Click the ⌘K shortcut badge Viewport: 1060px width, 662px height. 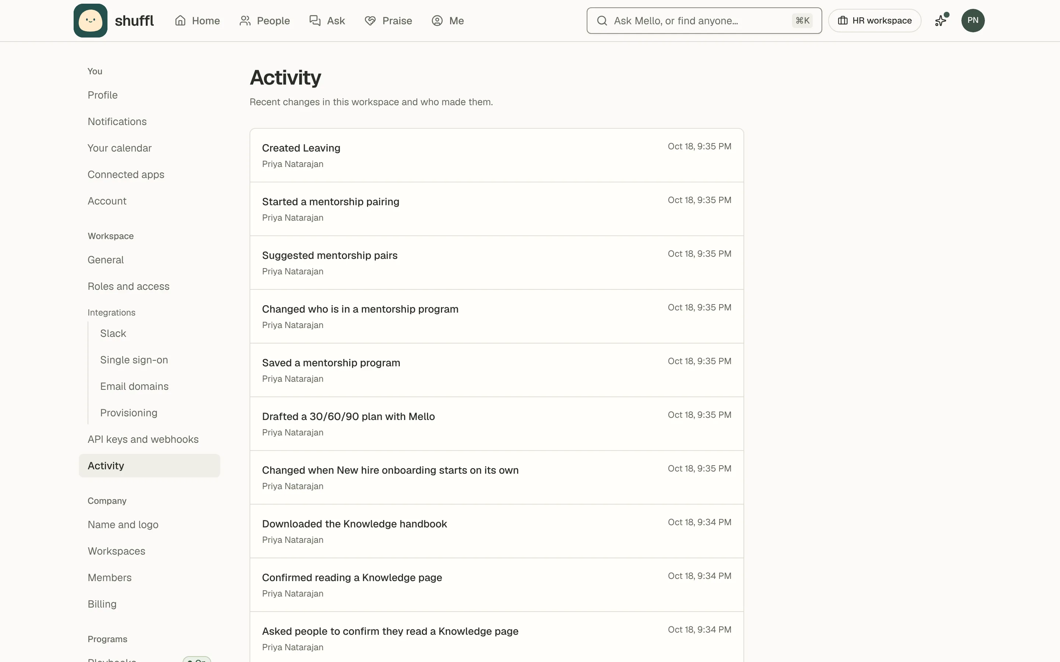tap(802, 21)
